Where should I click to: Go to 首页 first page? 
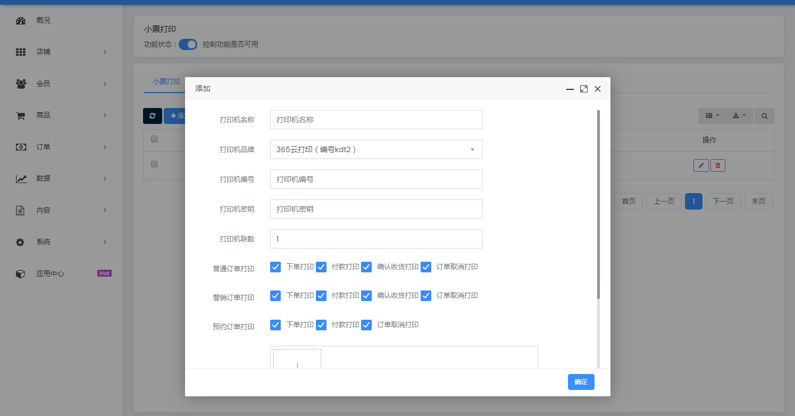point(629,201)
